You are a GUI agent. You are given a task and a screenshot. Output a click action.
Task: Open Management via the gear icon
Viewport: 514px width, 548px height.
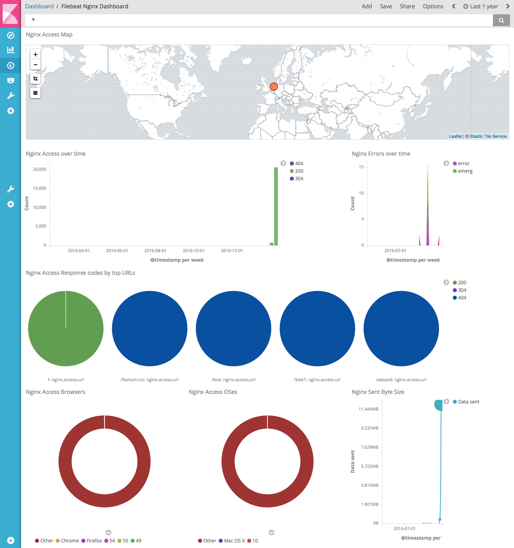coord(10,111)
